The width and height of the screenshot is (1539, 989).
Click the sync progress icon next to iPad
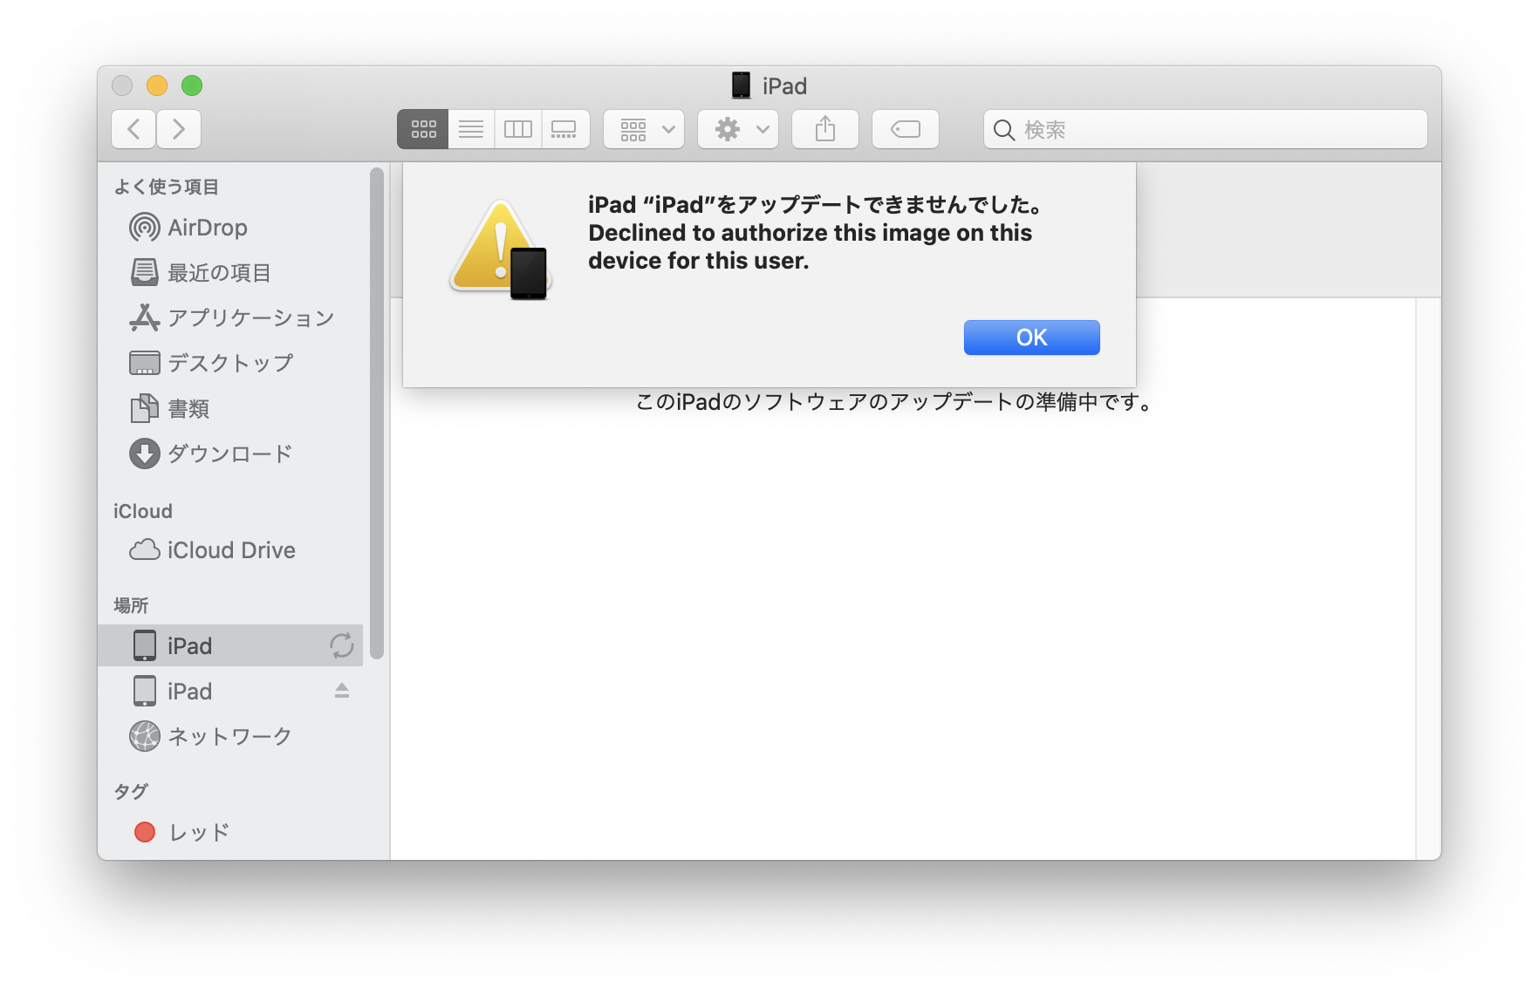pyautogui.click(x=342, y=645)
